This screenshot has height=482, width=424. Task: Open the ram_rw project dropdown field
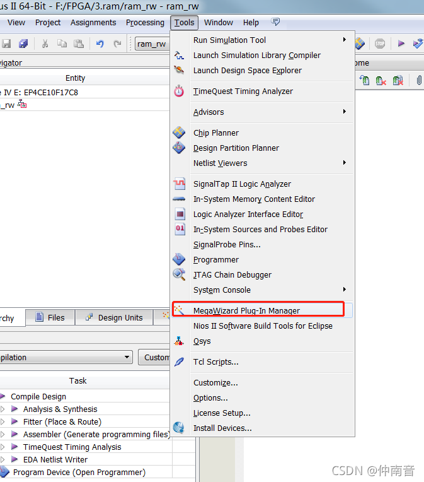152,44
